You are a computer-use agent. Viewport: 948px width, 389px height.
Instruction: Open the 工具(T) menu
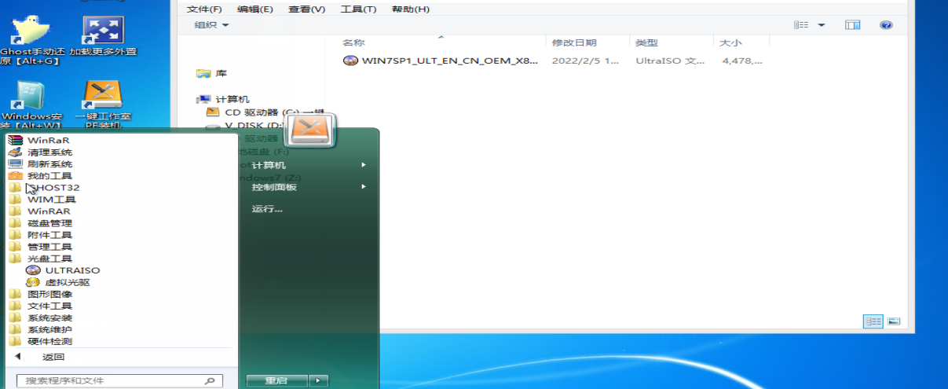click(358, 9)
